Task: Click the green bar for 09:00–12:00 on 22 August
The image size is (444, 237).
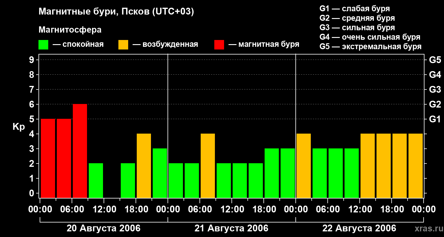Action: (x=352, y=173)
